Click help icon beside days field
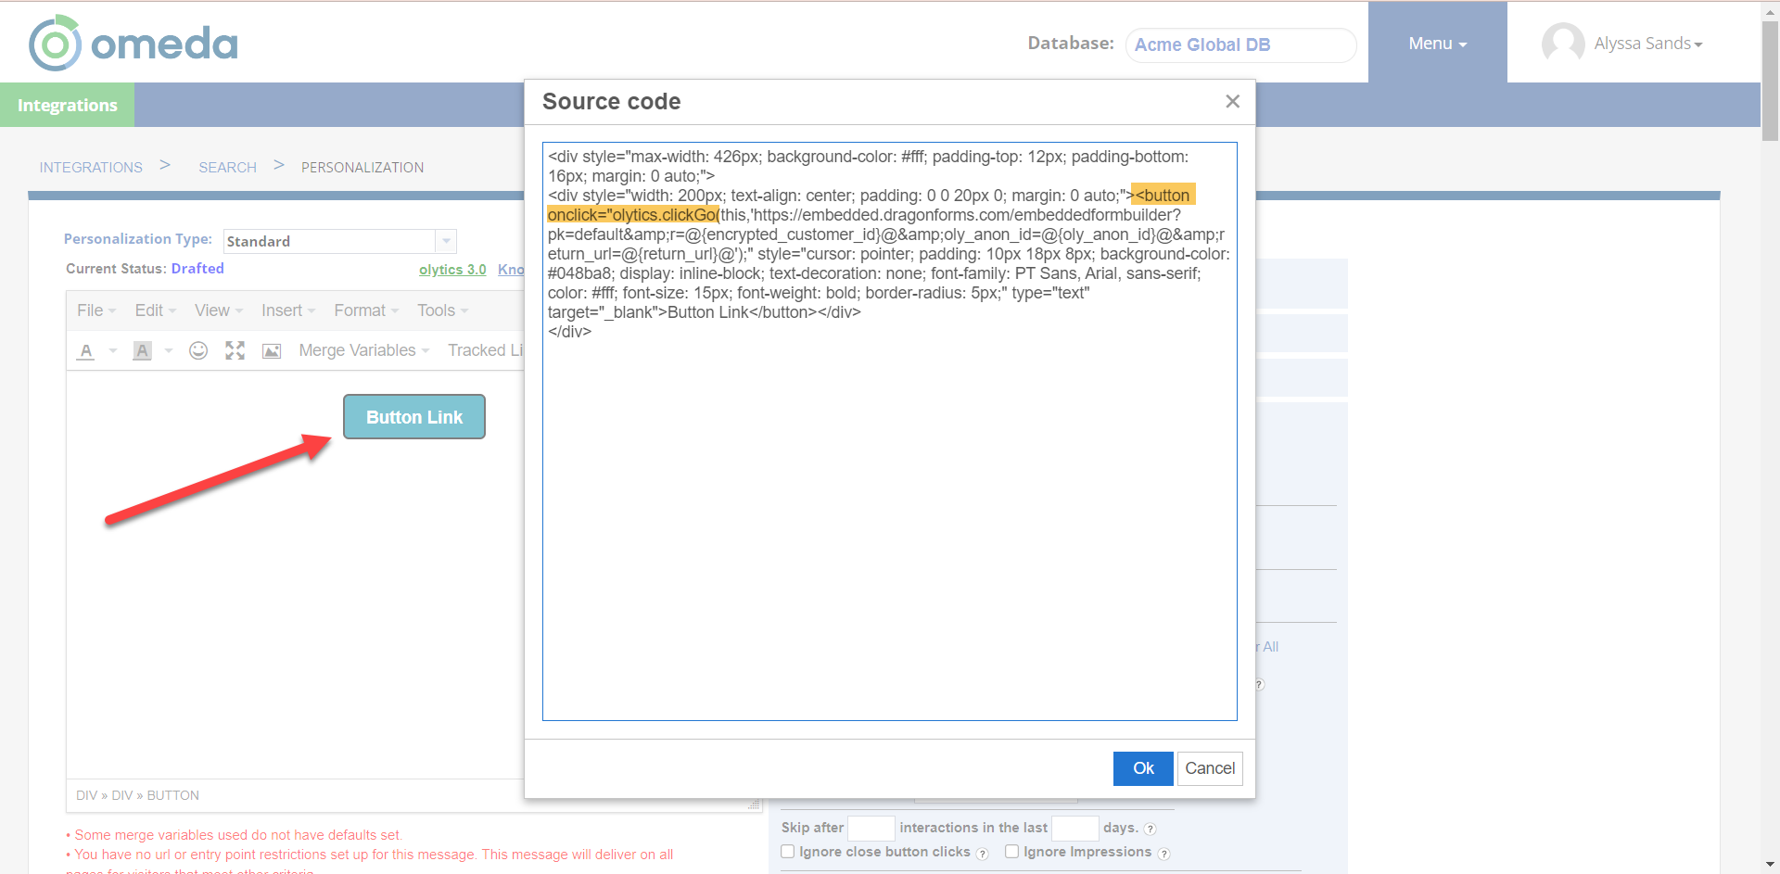This screenshot has height=874, width=1780. (x=1151, y=829)
